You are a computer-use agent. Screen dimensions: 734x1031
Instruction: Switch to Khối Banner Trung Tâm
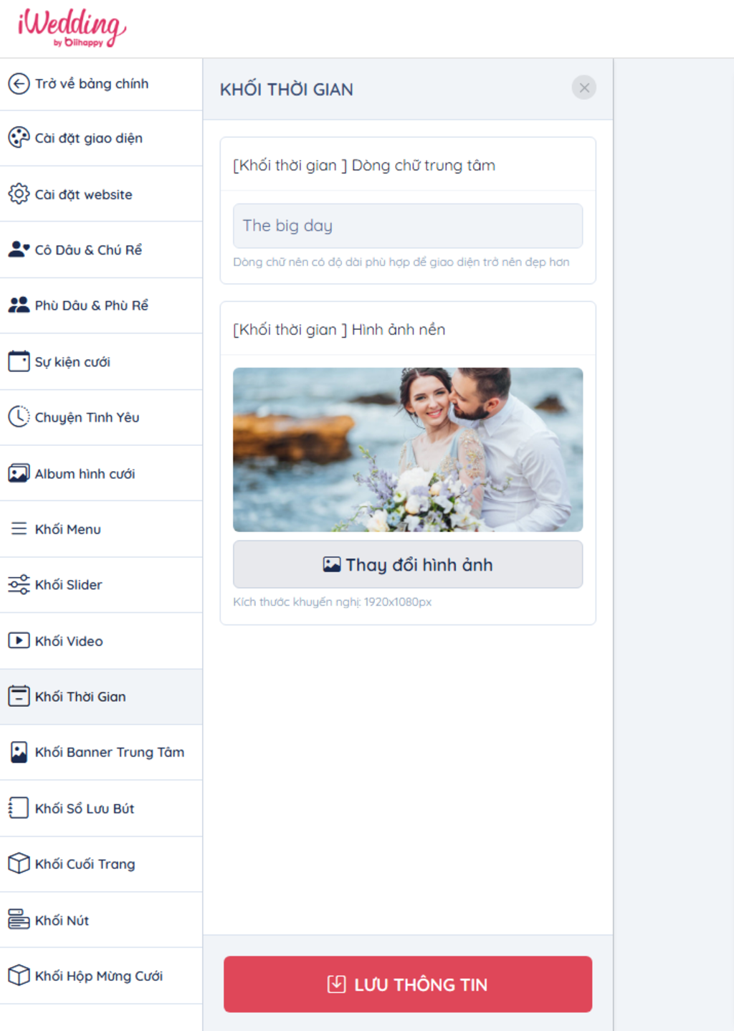110,752
